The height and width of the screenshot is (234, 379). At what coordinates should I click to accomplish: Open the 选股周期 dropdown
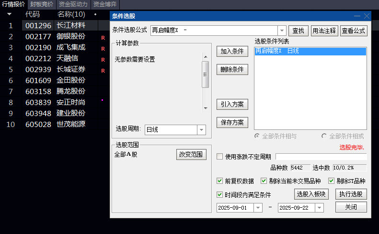tap(202, 130)
